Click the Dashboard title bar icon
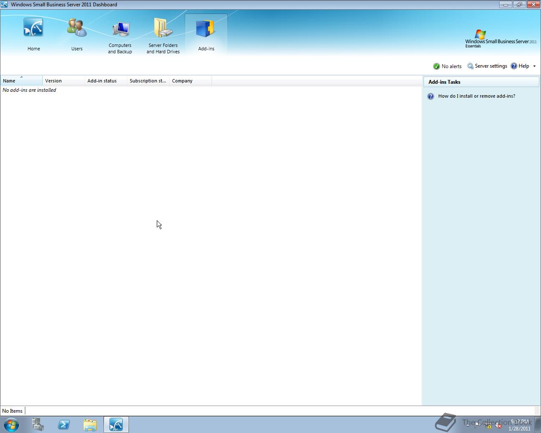The width and height of the screenshot is (541, 433). coord(4,4)
